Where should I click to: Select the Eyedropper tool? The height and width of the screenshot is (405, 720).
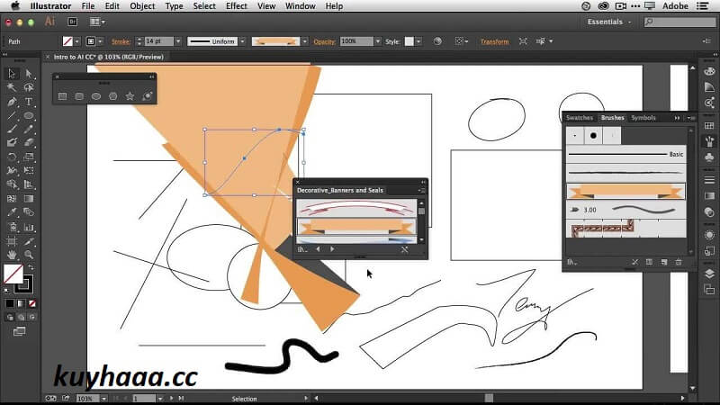(x=12, y=212)
